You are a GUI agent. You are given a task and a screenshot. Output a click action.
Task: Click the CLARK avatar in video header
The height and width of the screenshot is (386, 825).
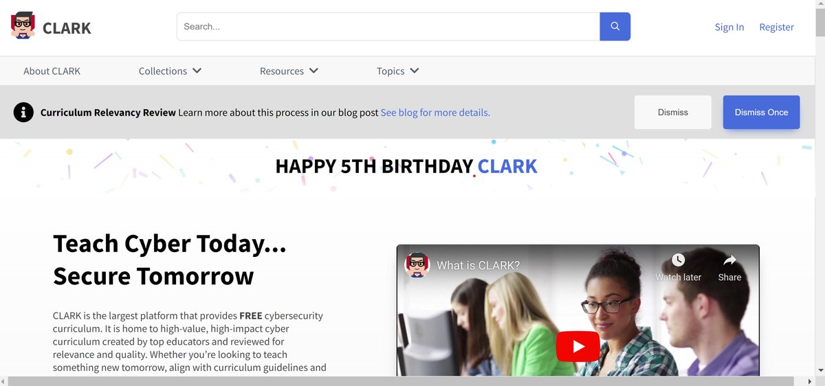click(417, 265)
